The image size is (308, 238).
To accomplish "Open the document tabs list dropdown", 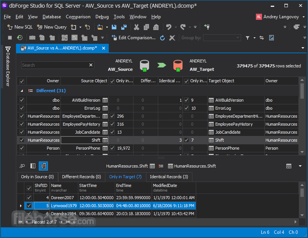I will coord(303,48).
